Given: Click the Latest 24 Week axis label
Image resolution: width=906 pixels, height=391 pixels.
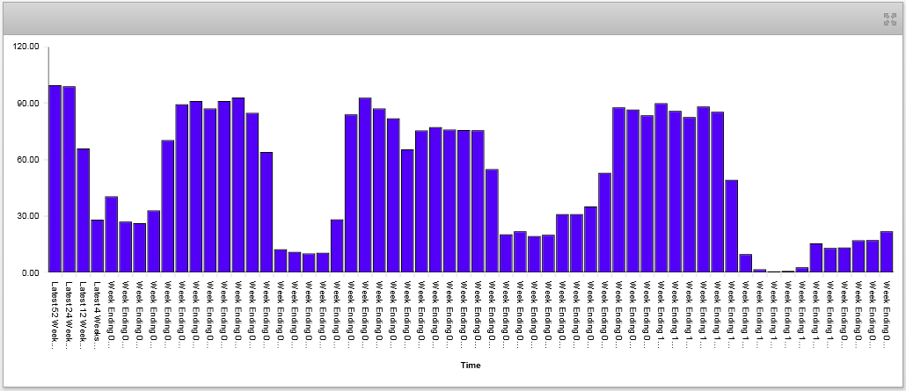Looking at the screenshot, I should pos(69,314).
